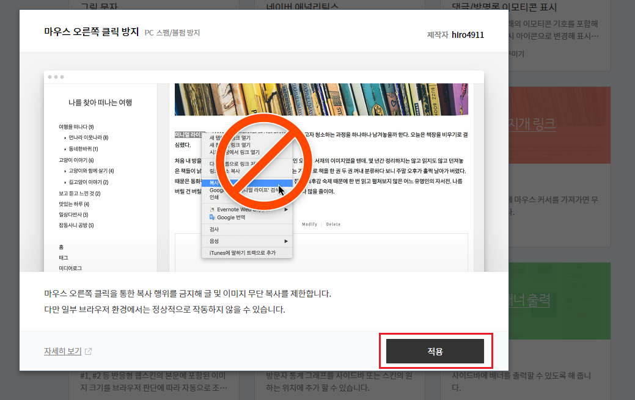Click the description line starting 다만 일부 브라우저
The image size is (635, 400).
click(165, 309)
